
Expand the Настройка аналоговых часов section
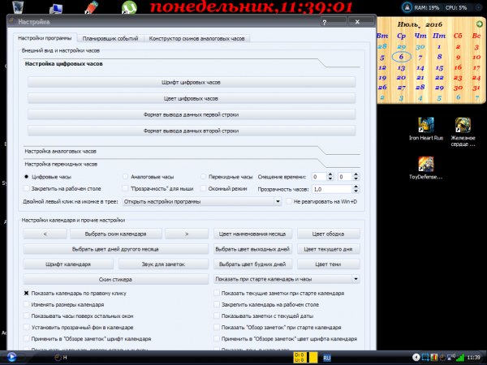click(61, 151)
